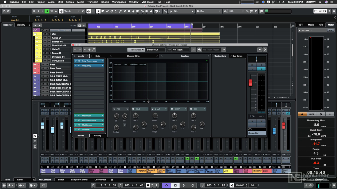
Task: Select the Split scissors tool
Action: tap(116, 11)
